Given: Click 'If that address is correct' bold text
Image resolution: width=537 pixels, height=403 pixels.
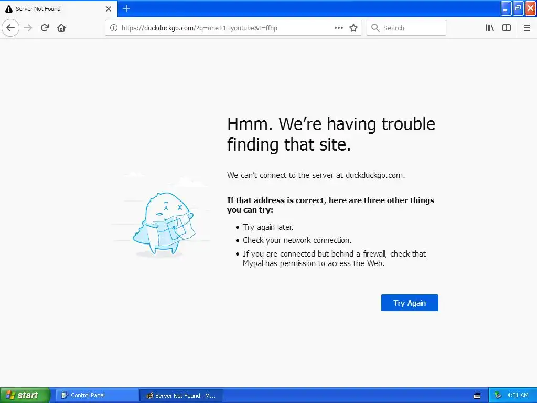Looking at the screenshot, I should coord(330,205).
